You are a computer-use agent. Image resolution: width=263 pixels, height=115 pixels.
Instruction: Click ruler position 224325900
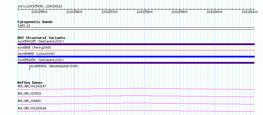(180, 12)
